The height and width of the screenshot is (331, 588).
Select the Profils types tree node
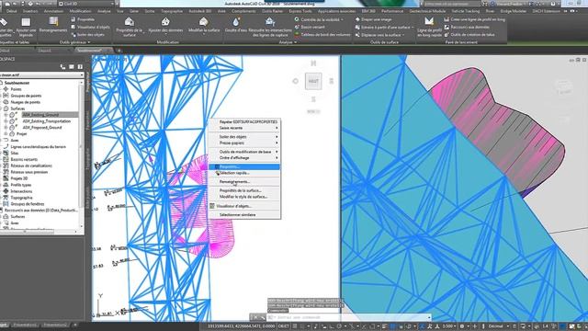pyautogui.click(x=21, y=185)
